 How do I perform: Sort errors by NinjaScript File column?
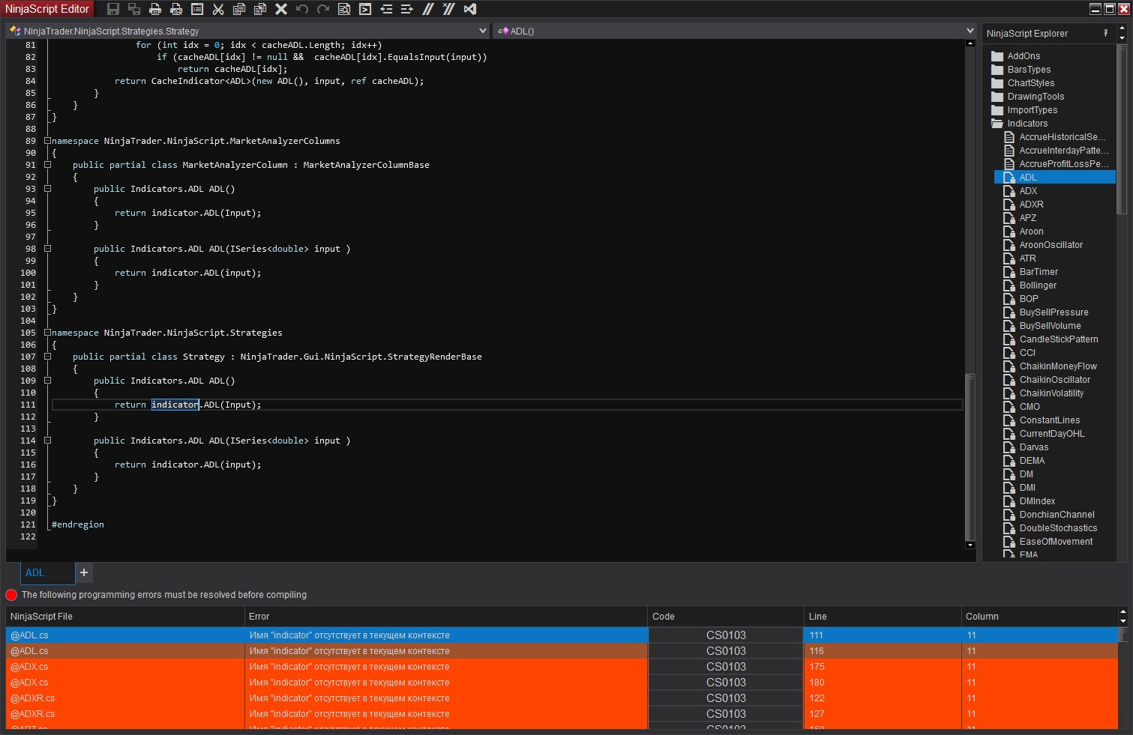click(125, 617)
